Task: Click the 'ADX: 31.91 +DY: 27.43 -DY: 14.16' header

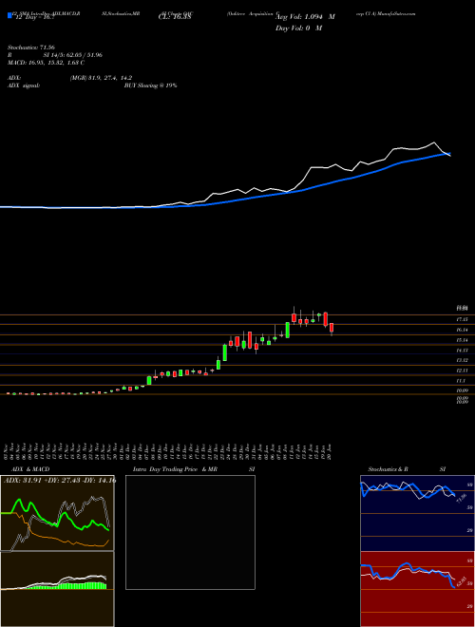Action: (x=59, y=481)
